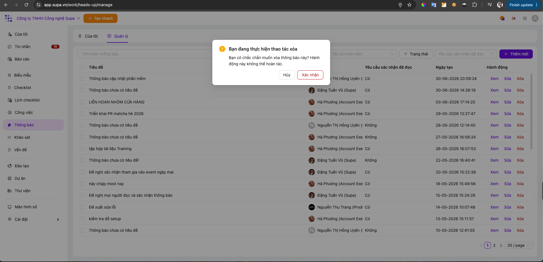This screenshot has height=262, width=543.
Task: Click the Tạo nhanh button
Action: pos(101,18)
